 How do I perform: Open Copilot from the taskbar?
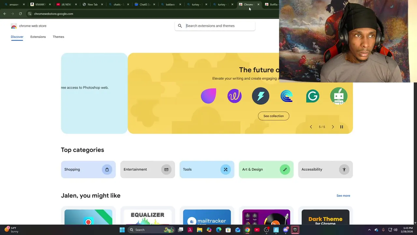click(209, 230)
